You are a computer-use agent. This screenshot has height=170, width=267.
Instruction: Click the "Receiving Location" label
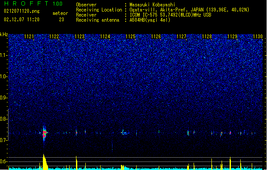99,10
